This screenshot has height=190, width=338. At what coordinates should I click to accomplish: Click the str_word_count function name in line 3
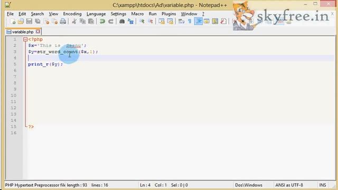tap(57, 52)
